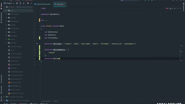Open composer.json in the tree
This screenshot has height=104, width=185.
[16, 72]
